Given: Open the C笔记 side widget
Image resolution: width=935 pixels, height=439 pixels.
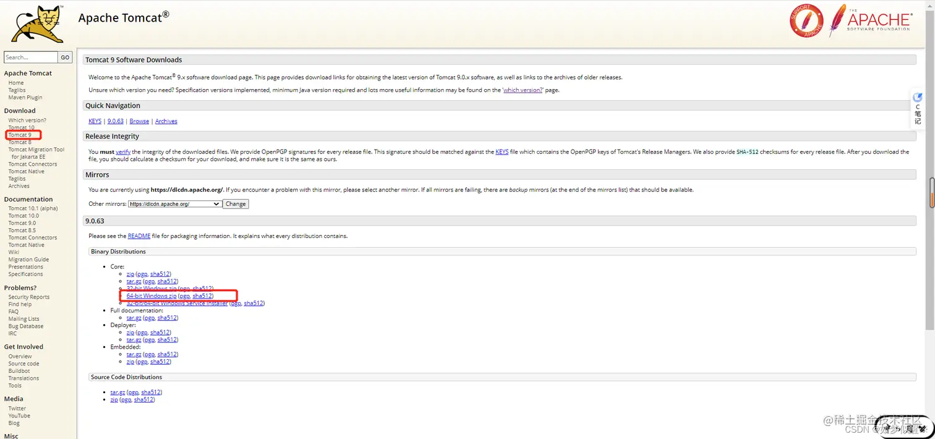Looking at the screenshot, I should [918, 109].
